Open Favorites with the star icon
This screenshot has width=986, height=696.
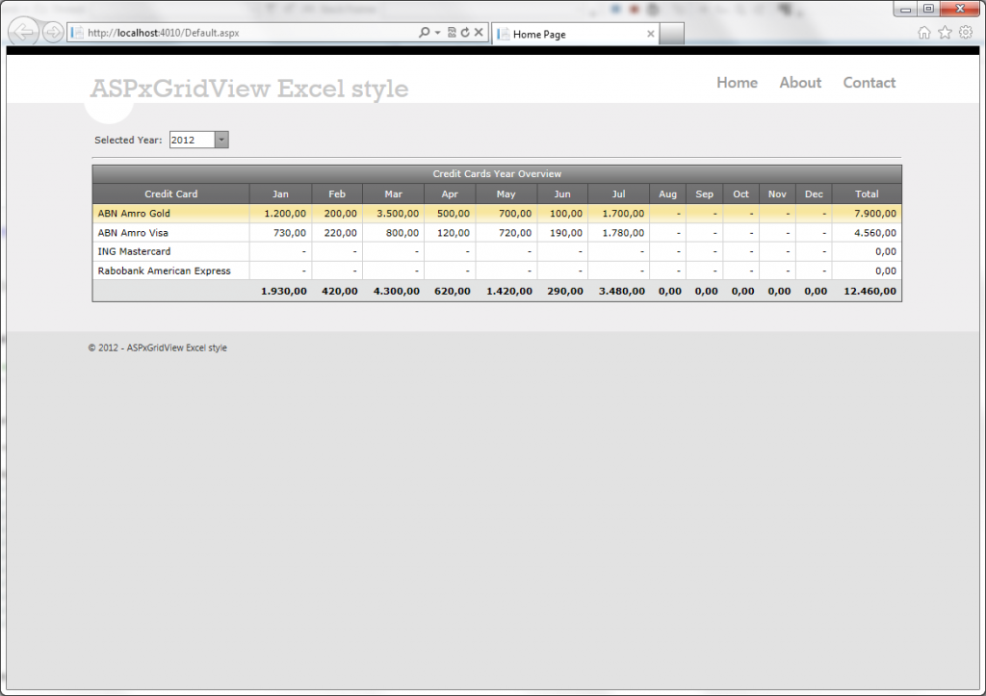945,33
